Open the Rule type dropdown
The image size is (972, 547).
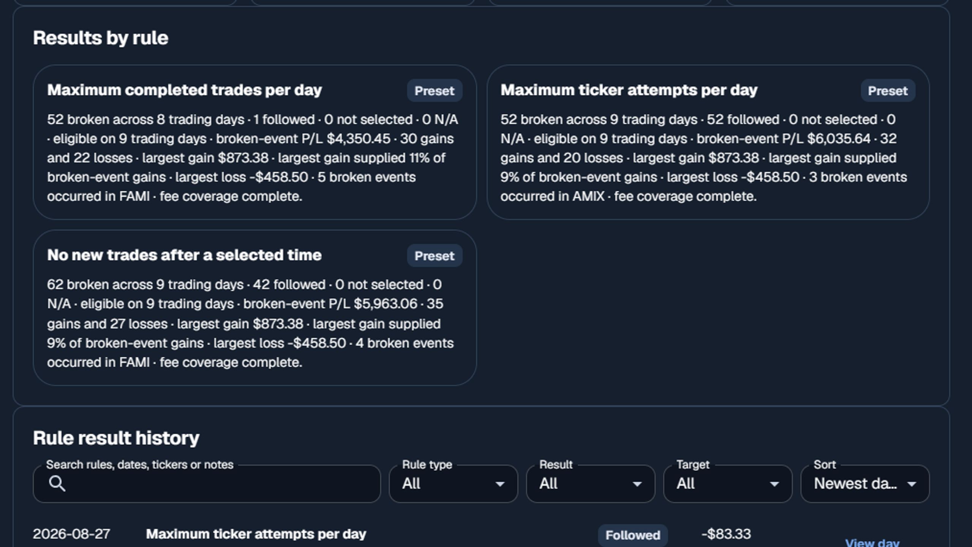click(x=453, y=484)
